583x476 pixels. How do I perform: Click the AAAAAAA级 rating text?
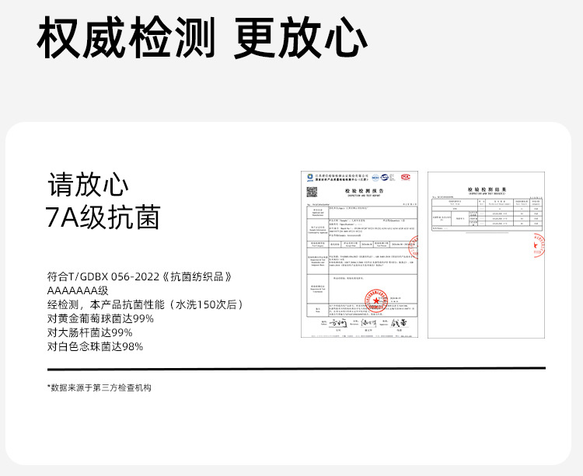click(x=78, y=290)
